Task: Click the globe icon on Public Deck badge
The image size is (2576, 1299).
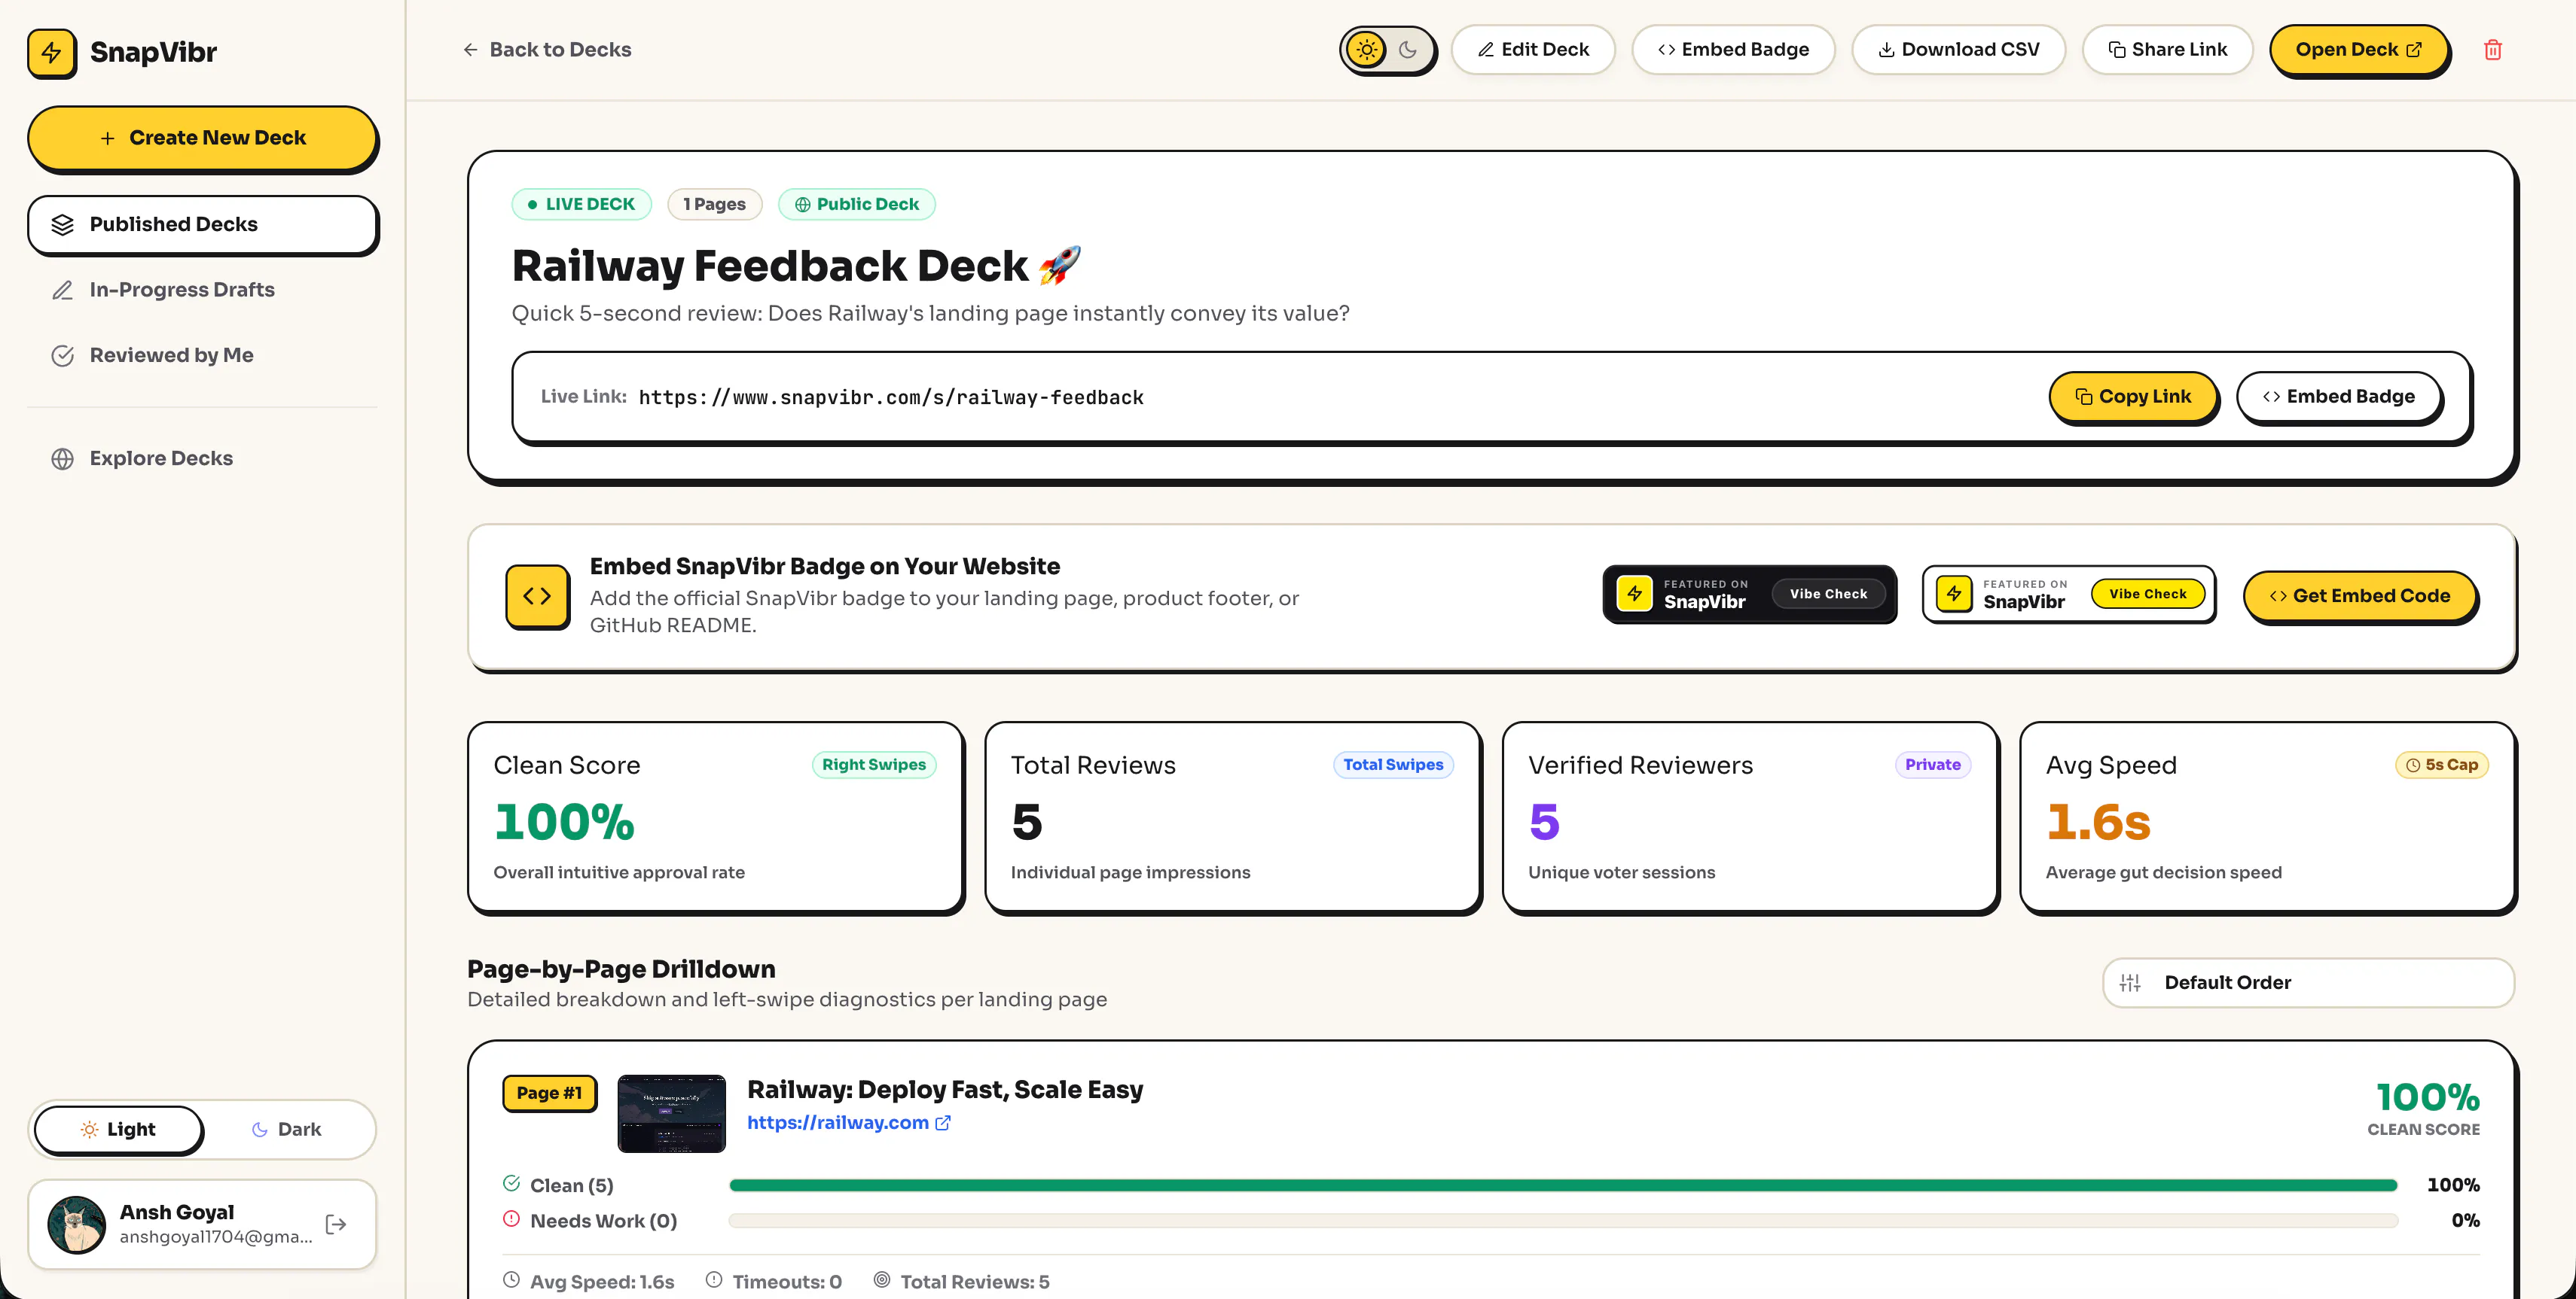Action: click(x=802, y=205)
